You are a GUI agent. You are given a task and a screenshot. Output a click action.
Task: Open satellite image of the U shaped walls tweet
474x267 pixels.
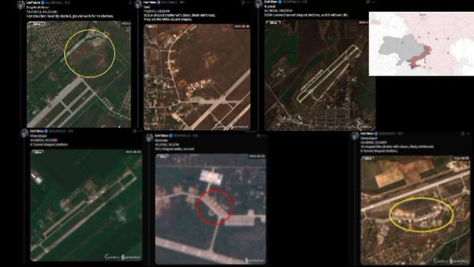(x=210, y=209)
